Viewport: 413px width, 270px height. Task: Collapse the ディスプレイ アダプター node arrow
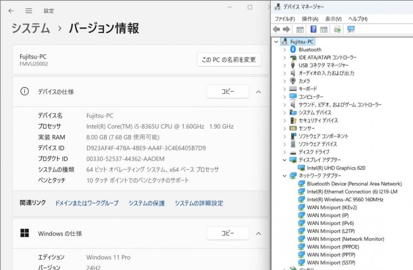(x=285, y=160)
